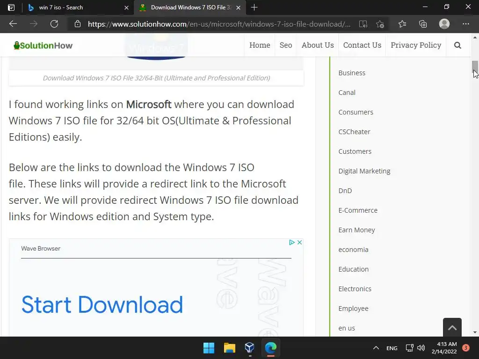479x359 pixels.
Task: Open the notification center badge
Action: [466, 348]
